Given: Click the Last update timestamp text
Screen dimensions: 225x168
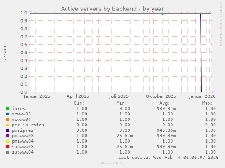Looking at the screenshot, I should pyautogui.click(x=168, y=158).
